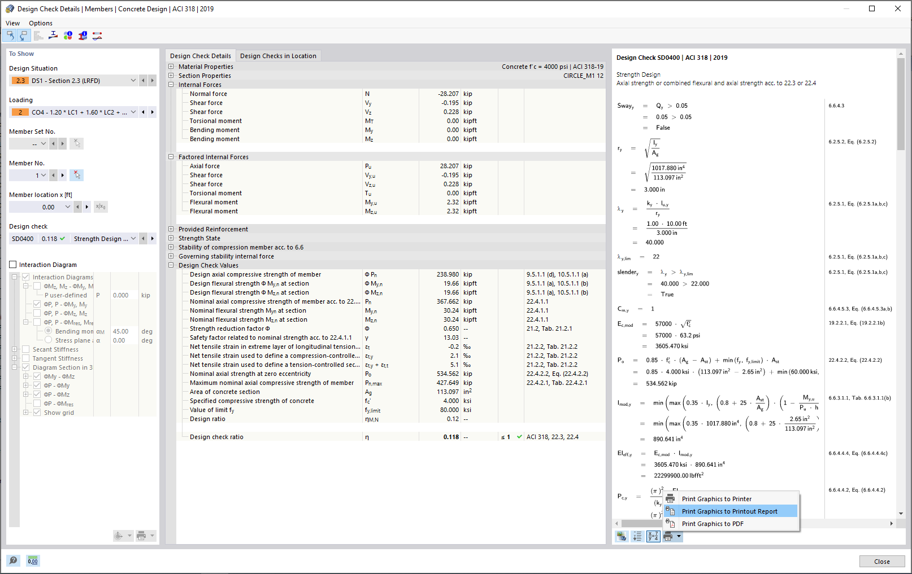Click the colored grid icon under formula panel

pos(622,537)
